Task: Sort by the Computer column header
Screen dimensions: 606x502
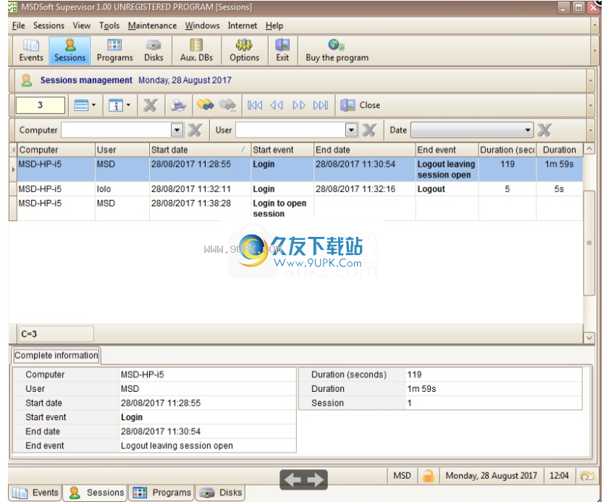Action: [56, 150]
